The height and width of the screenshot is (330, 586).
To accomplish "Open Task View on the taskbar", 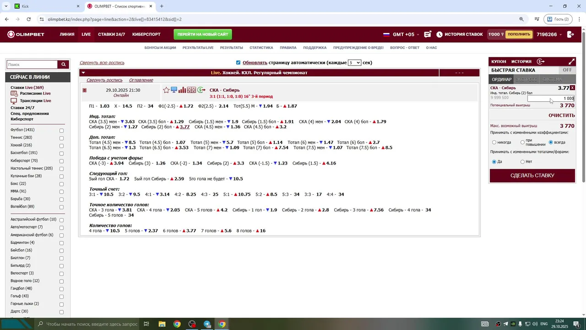I will pyautogui.click(x=146, y=324).
